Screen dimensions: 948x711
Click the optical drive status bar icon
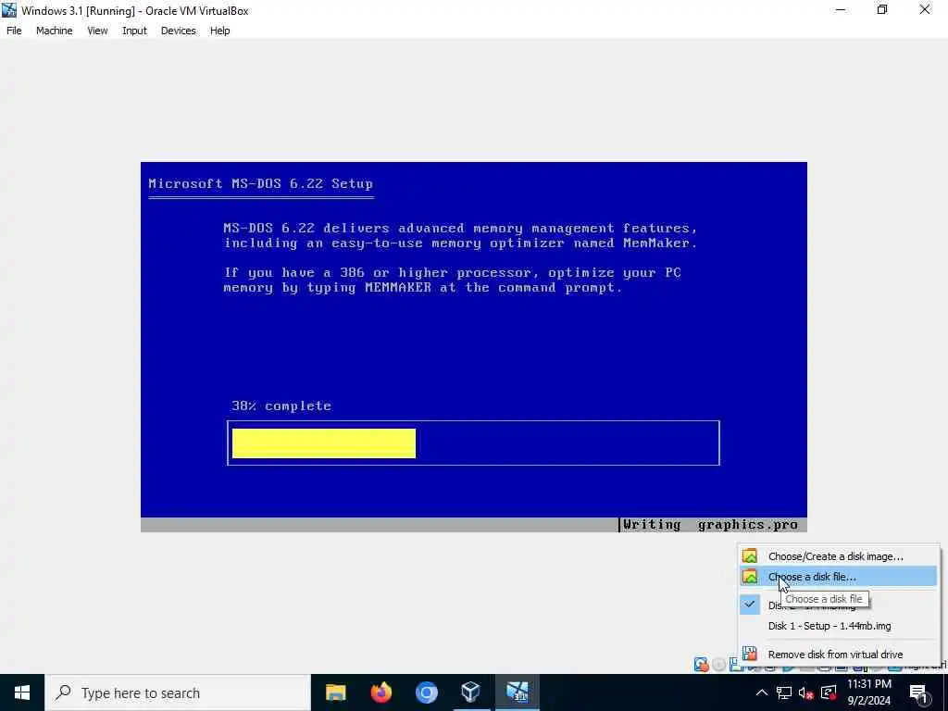(718, 665)
